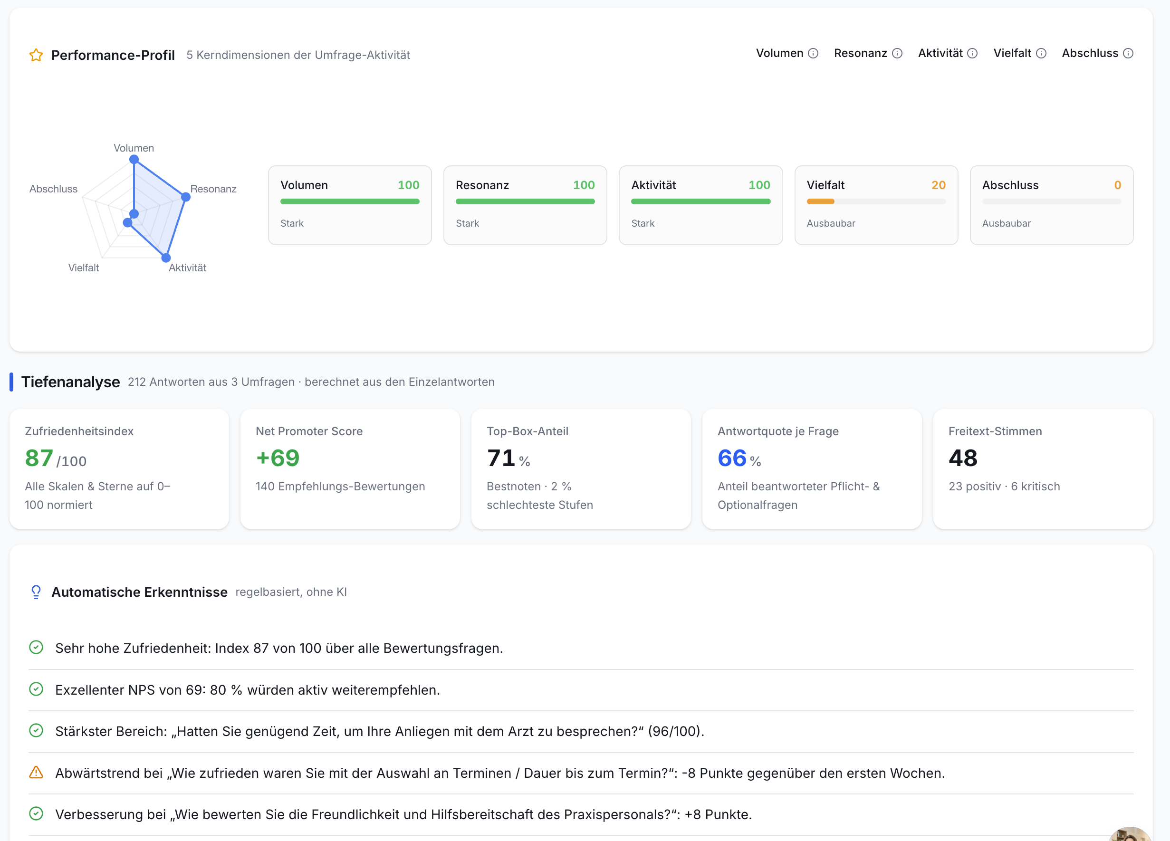1170x841 pixels.
Task: Click check icon for 'Sehr hohe Zufriedenheit' insight
Action: (x=36, y=647)
